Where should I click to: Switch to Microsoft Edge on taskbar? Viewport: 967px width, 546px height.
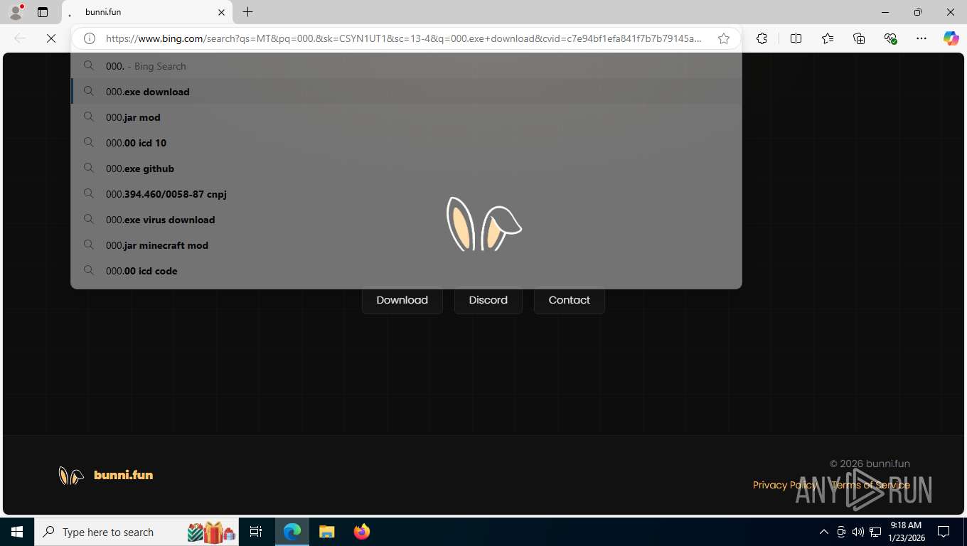coord(292,532)
